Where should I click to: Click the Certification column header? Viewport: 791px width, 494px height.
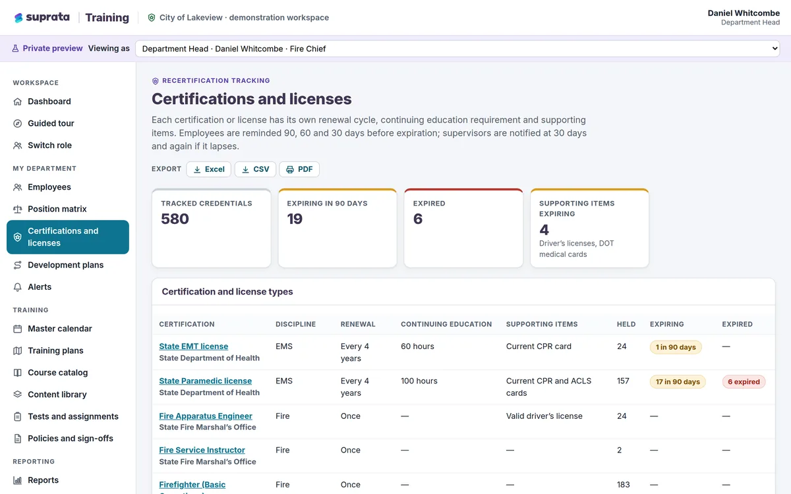pyautogui.click(x=187, y=324)
